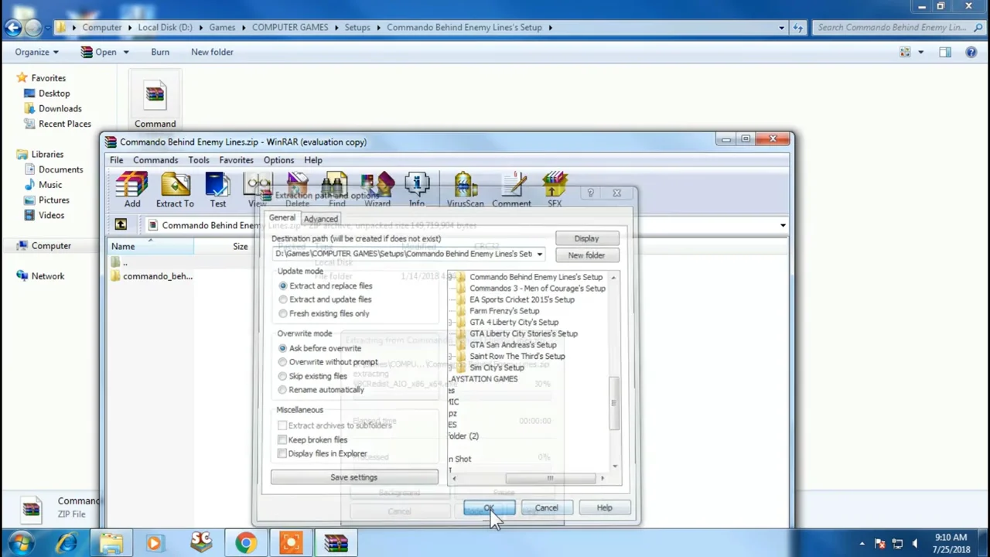Toggle the Explorer preview pane icon

tap(945, 52)
